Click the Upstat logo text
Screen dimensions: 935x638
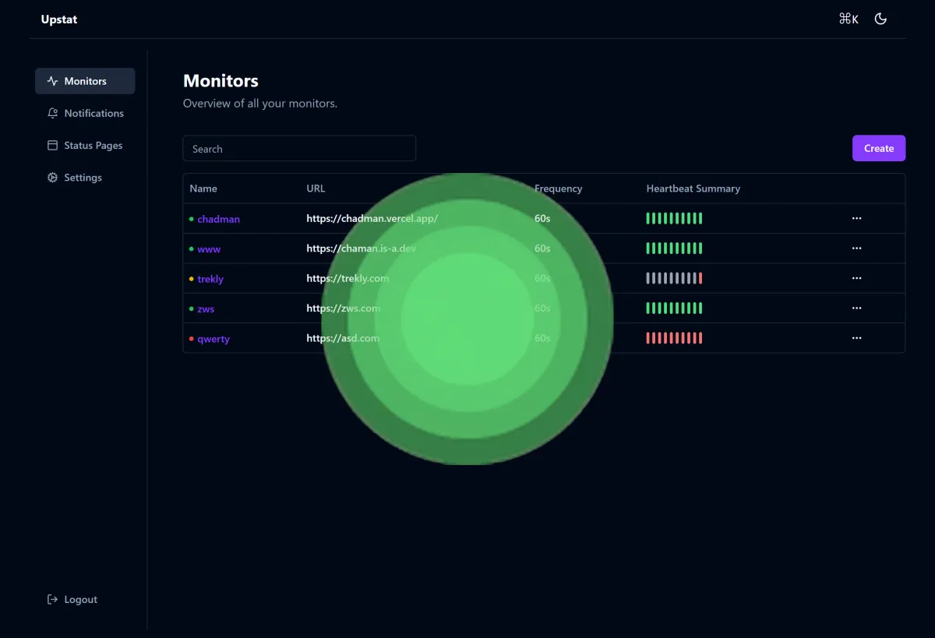(x=59, y=19)
